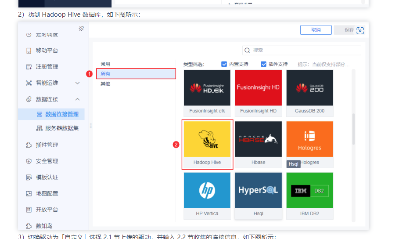The height and width of the screenshot is (239, 399).
Task: Click the sidebar resize handle dots
Action: (90, 126)
